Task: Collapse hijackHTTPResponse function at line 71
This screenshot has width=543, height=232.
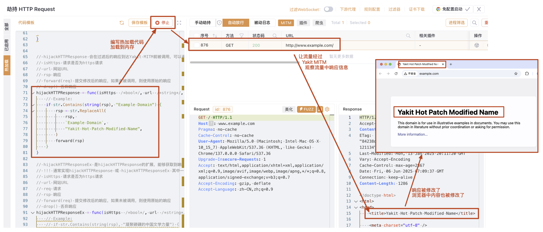Action: pyautogui.click(x=33, y=93)
